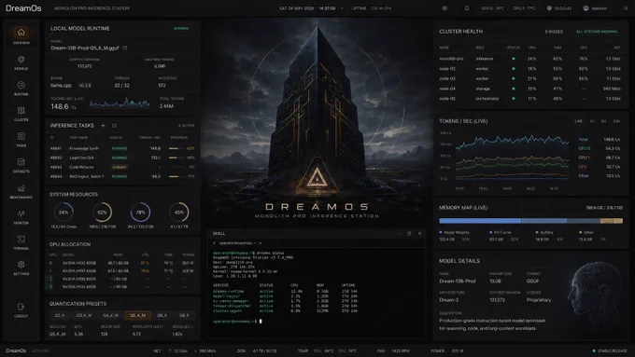Select the node-02 worker row
Image resolution: width=635 pixels, height=357 pixels.
click(x=529, y=69)
